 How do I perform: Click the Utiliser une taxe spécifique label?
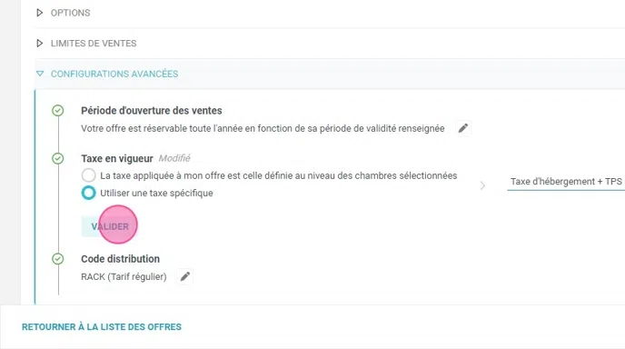click(156, 193)
